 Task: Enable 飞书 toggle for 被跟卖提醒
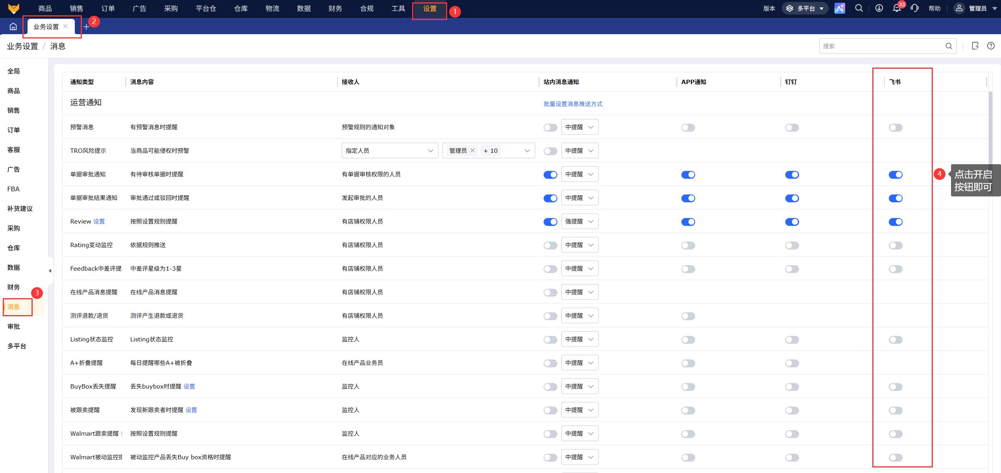point(895,411)
